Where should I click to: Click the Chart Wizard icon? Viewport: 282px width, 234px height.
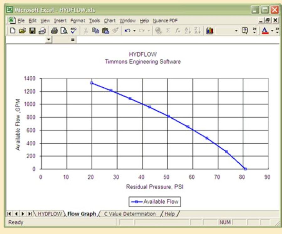(209, 30)
